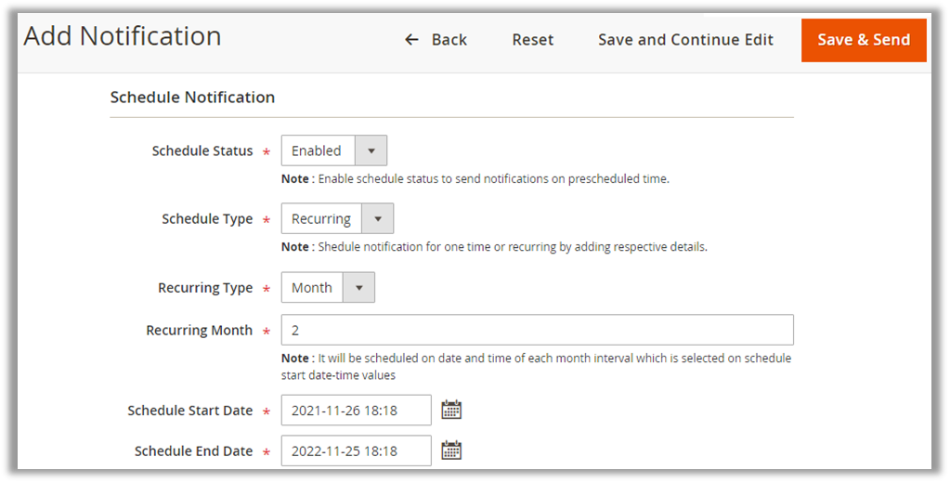Click the Recurring Month field label

pos(199,330)
